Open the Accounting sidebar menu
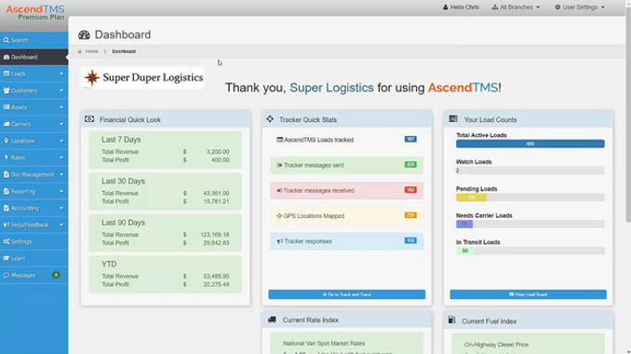Viewport: 631px width, 354px height. pos(34,209)
